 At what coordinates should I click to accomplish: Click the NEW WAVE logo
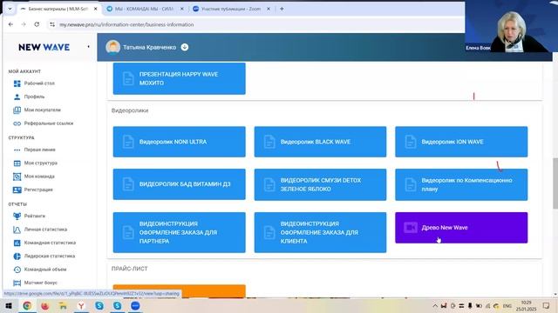44,47
